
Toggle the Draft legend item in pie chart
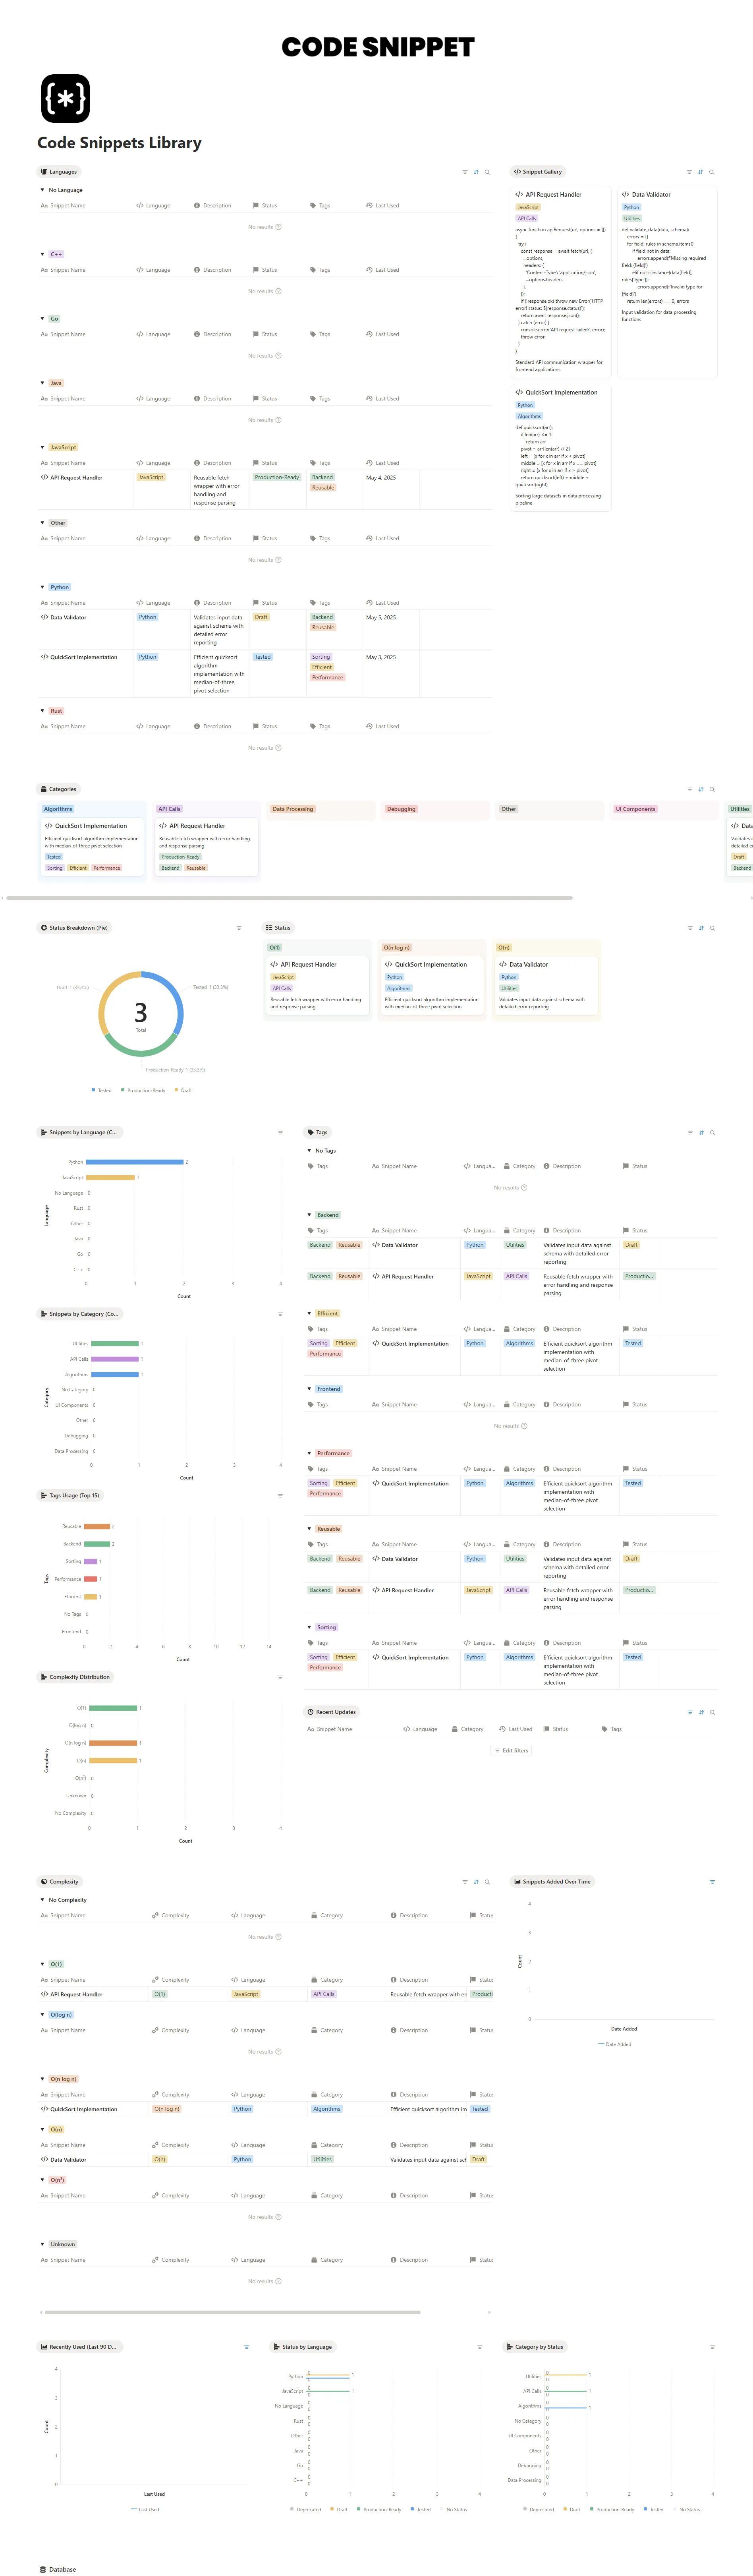(183, 1090)
